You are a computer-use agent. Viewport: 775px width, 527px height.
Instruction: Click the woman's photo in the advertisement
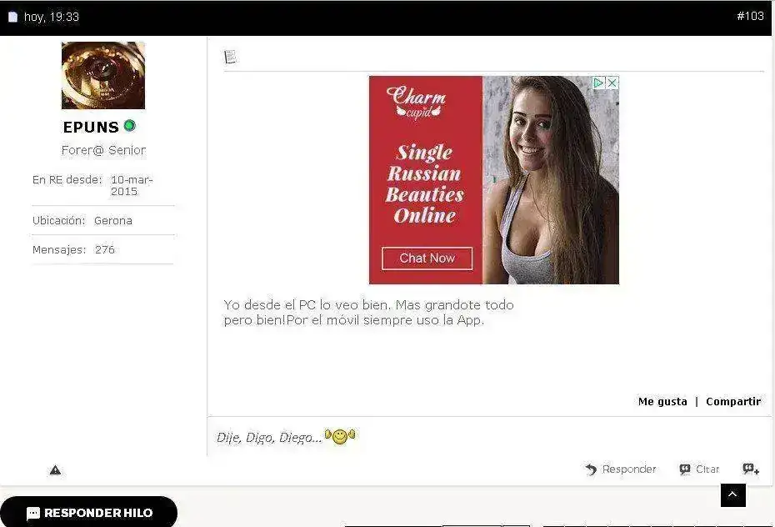550,180
